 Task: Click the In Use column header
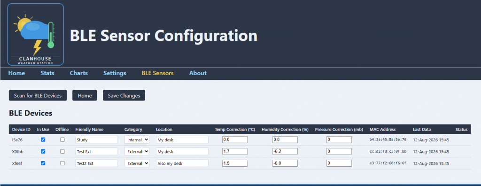click(x=43, y=130)
